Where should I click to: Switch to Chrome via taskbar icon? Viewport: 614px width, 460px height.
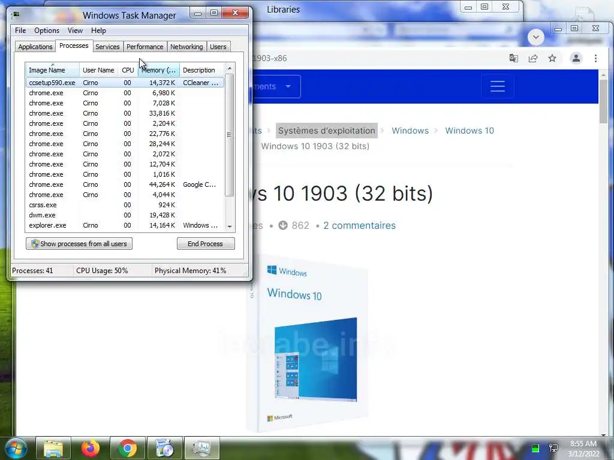[128, 448]
